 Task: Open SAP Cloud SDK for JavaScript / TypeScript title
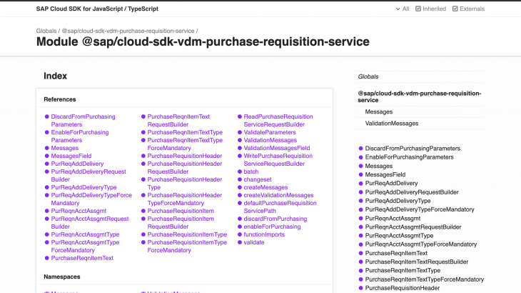pos(97,9)
